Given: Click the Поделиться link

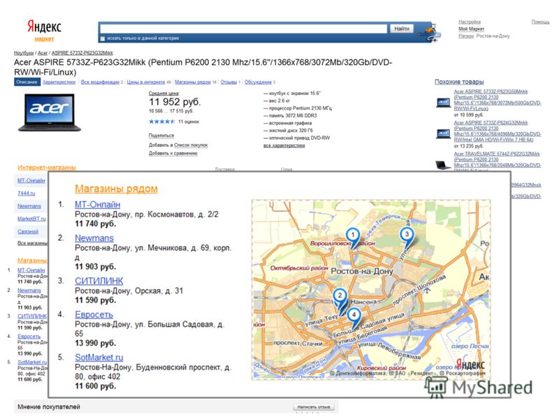Looking at the screenshot, I should pos(161,135).
